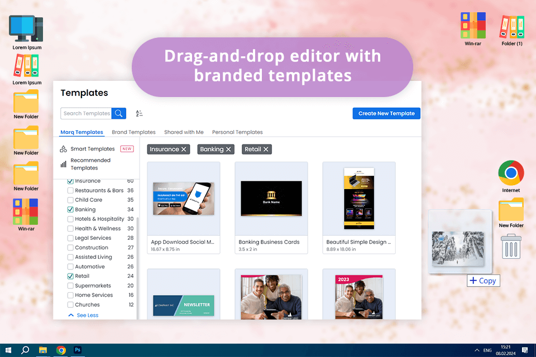Switch ENG input language indicator
Image resolution: width=536 pixels, height=357 pixels.
(487, 350)
